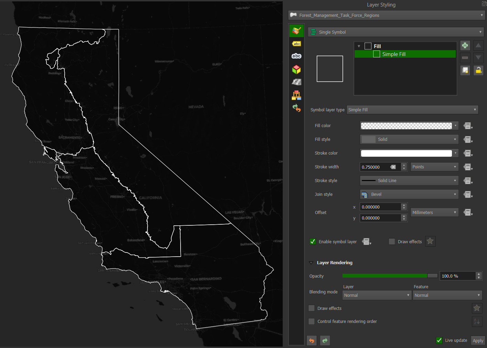This screenshot has width=487, height=348.
Task: Select the Fill parent node in symbol tree
Action: [377, 46]
